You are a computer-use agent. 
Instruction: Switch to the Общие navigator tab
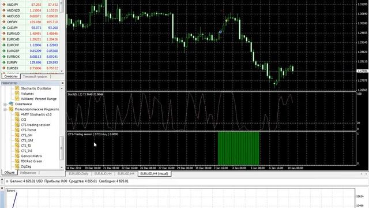[9, 173]
